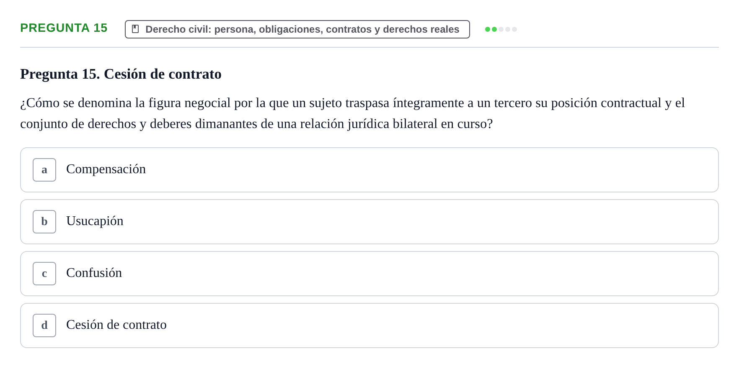Click the heading 'Pregunta 15. Cesión de contrato'
This screenshot has width=739, height=369.
121,74
